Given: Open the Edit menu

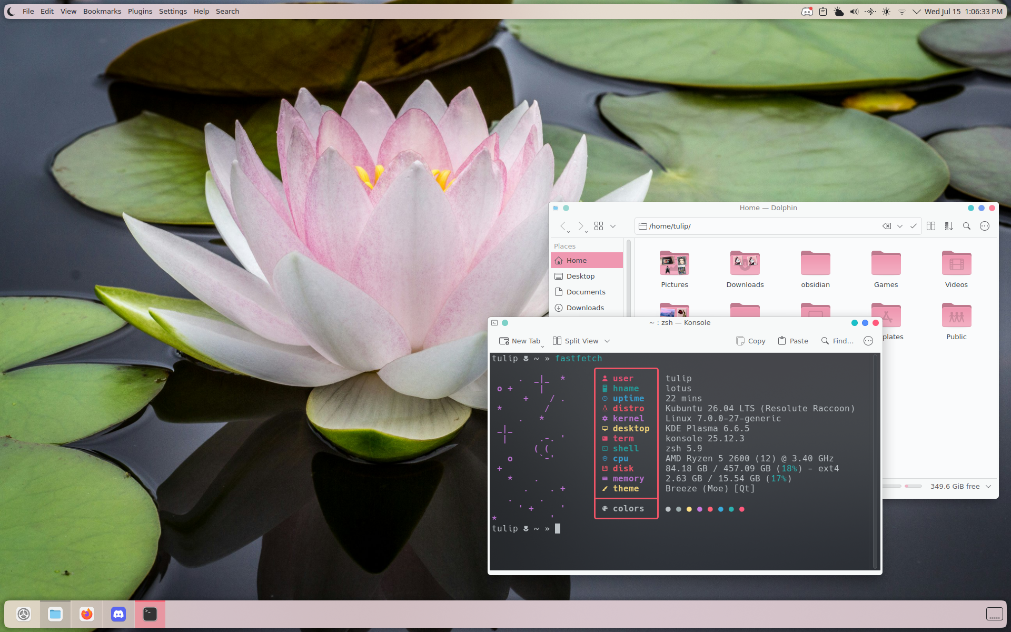Looking at the screenshot, I should [47, 11].
